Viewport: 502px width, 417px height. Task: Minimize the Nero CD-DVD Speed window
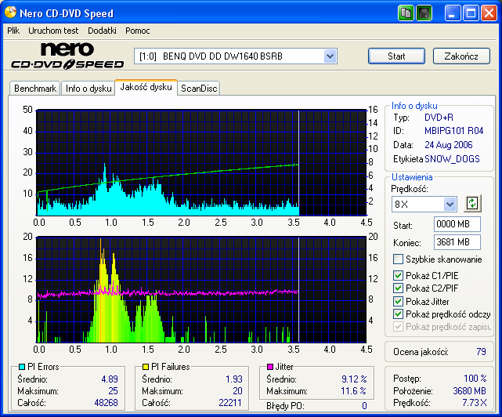[x=452, y=13]
